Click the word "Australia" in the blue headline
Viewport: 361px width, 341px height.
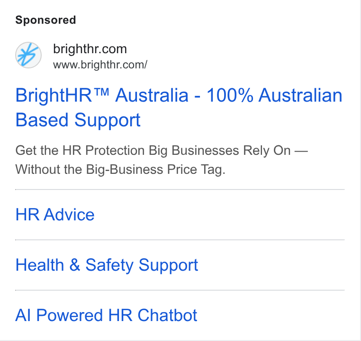(152, 95)
